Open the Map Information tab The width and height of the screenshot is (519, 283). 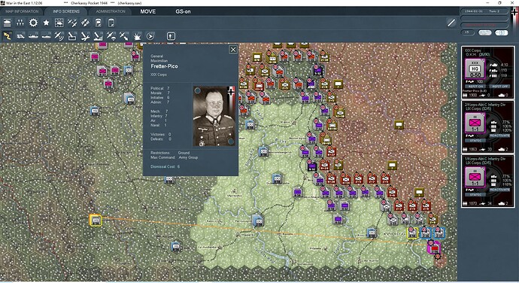click(22, 11)
